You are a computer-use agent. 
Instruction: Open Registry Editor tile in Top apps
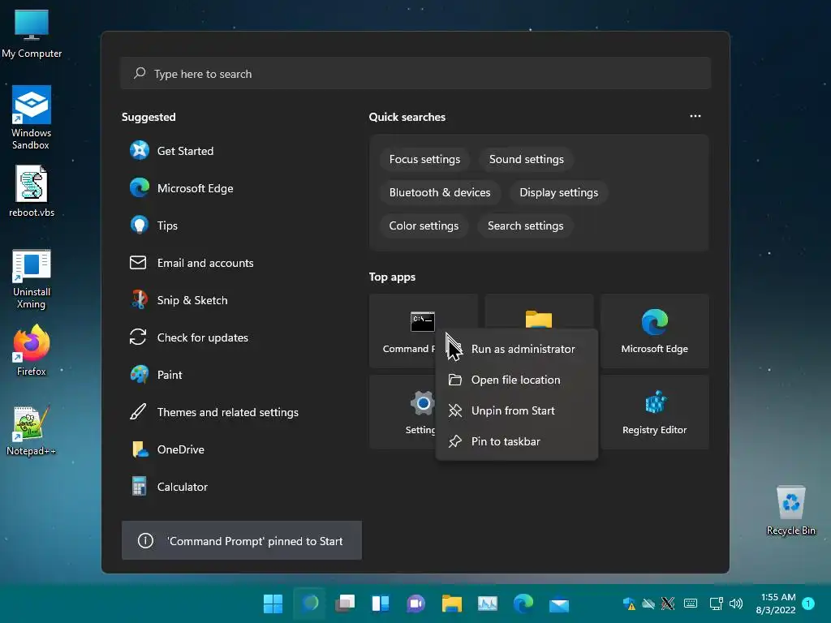pyautogui.click(x=655, y=412)
